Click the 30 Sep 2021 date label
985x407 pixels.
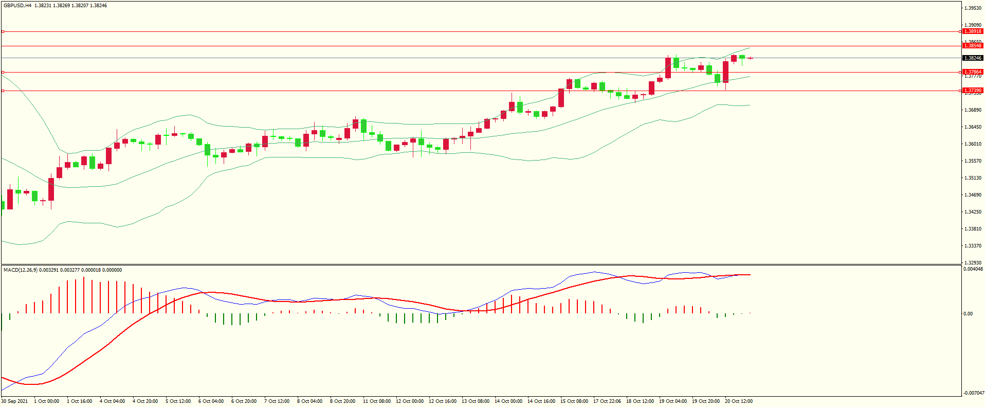coord(15,401)
